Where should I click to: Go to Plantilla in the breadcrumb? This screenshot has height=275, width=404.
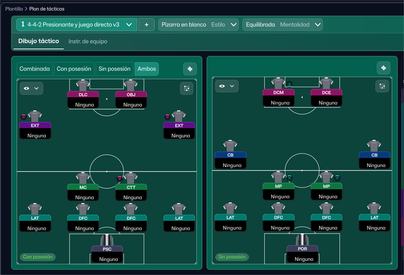tap(14, 9)
